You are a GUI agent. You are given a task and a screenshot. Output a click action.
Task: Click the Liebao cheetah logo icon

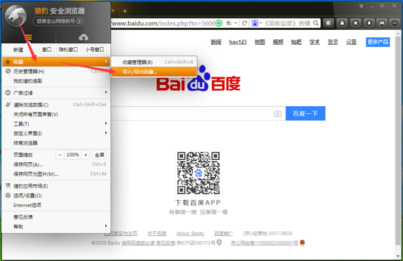pos(16,16)
